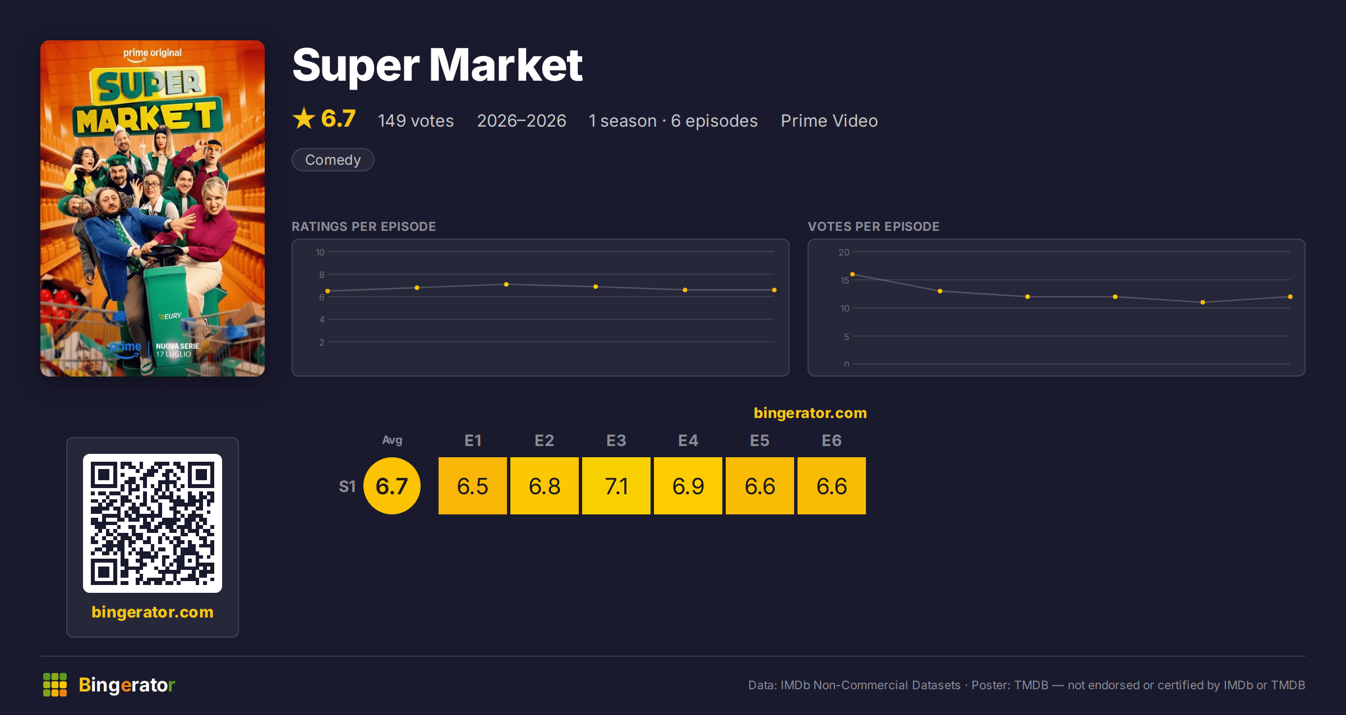Open bingerator.com link under QR code
This screenshot has height=715, width=1346.
click(x=153, y=612)
